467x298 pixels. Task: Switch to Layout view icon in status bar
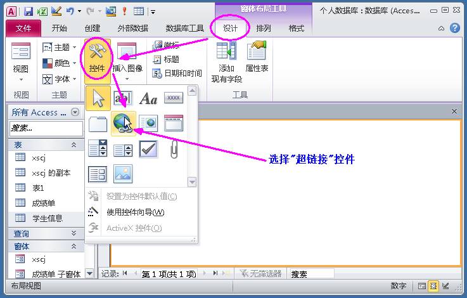tap(433, 287)
